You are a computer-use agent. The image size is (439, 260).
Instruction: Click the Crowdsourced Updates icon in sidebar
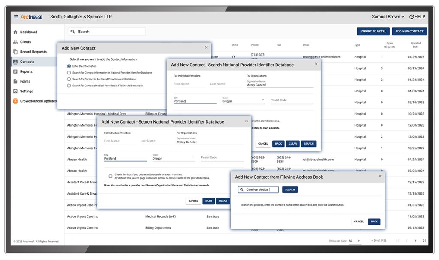tap(15, 101)
